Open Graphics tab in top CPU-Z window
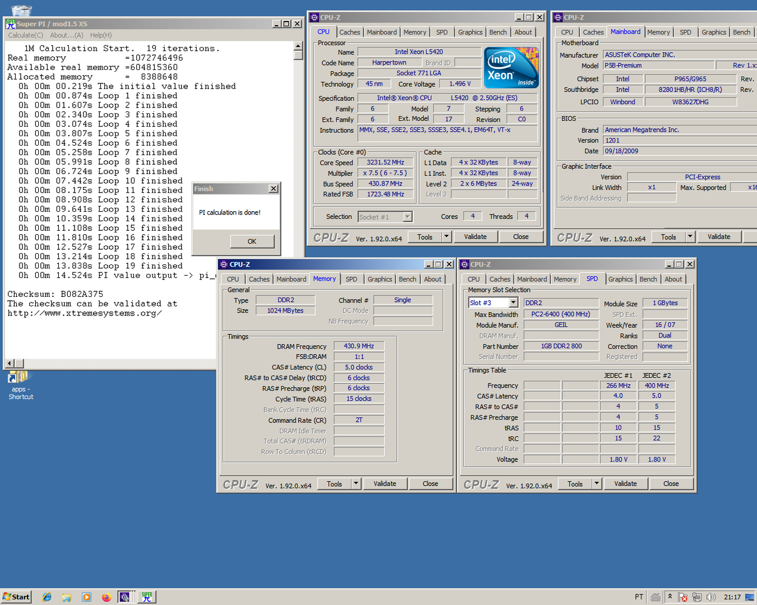 click(x=470, y=32)
